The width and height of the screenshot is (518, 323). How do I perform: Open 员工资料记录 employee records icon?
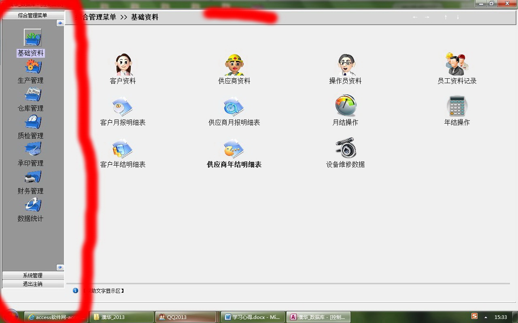coord(457,64)
